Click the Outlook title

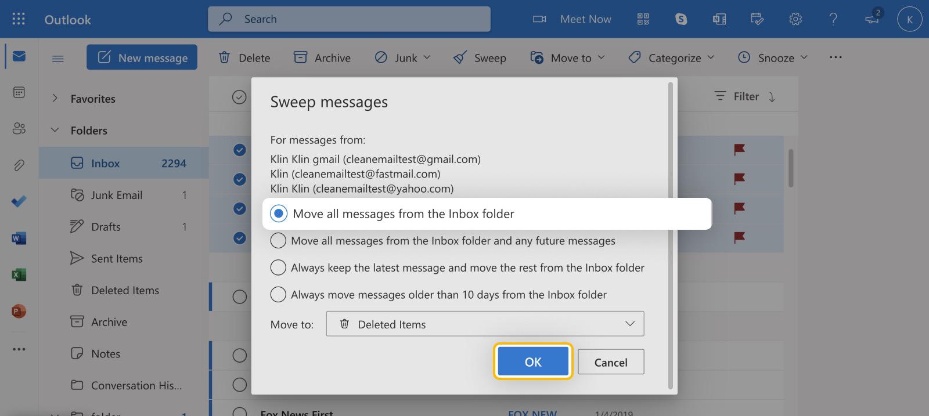[x=68, y=20]
